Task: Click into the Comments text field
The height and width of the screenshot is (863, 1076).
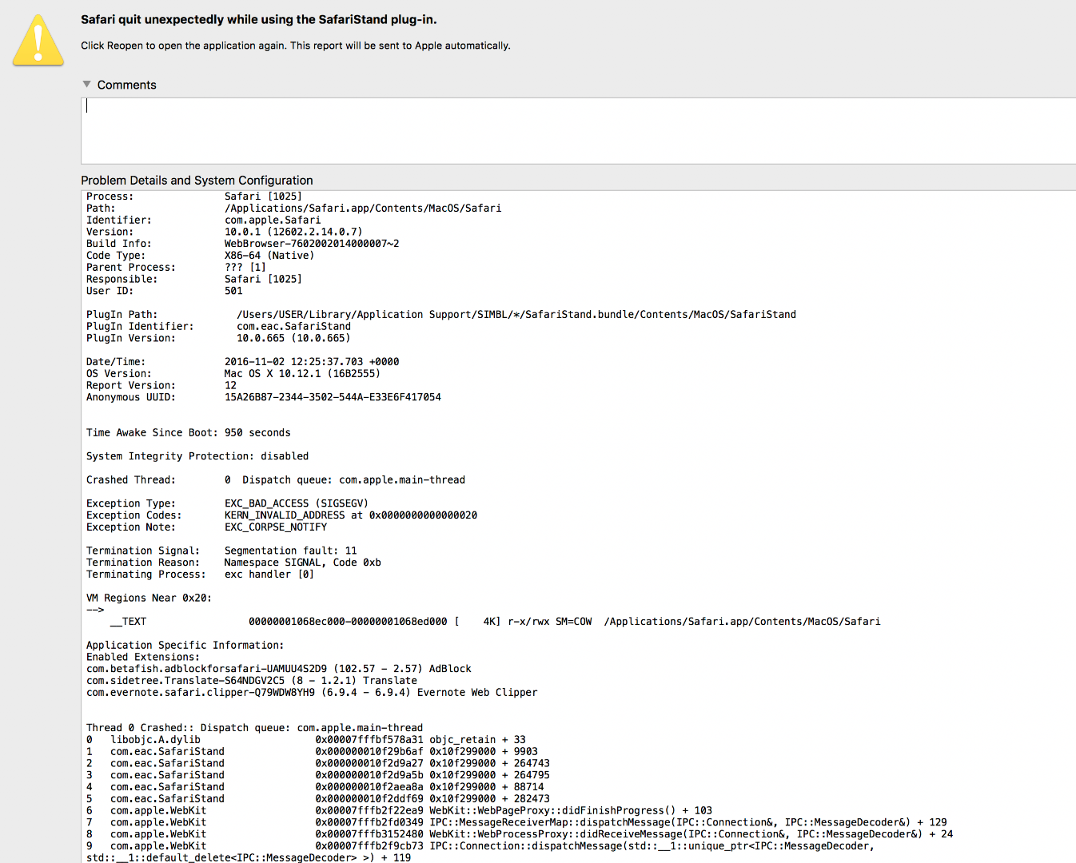Action: click(578, 131)
